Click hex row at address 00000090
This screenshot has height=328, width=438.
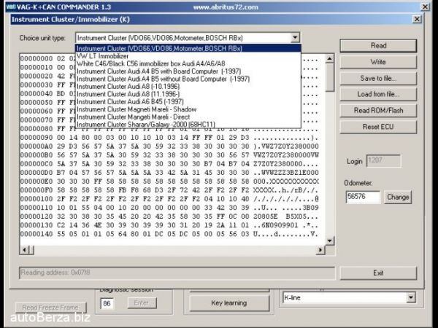(169, 138)
